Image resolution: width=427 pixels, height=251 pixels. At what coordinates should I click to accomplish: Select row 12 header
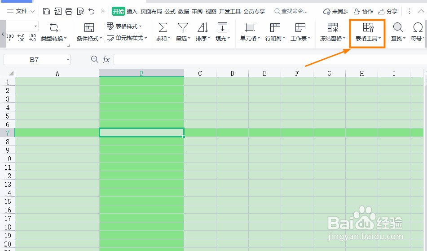(x=8, y=176)
